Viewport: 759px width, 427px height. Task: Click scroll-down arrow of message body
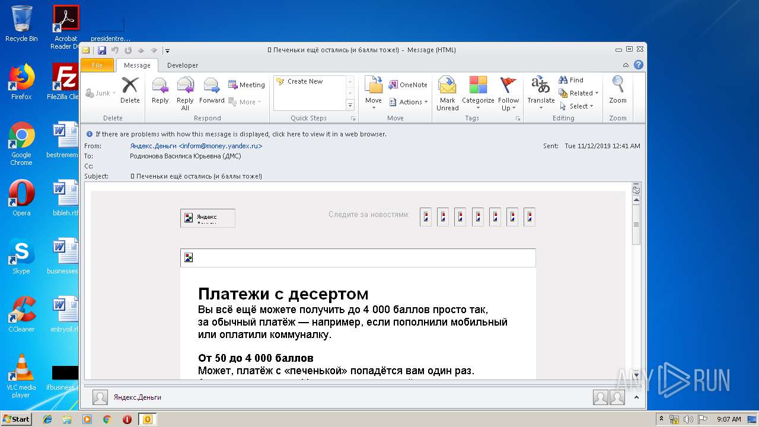click(636, 375)
